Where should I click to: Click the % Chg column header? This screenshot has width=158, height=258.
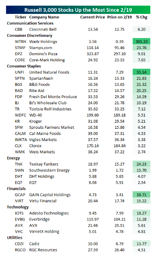142,17
